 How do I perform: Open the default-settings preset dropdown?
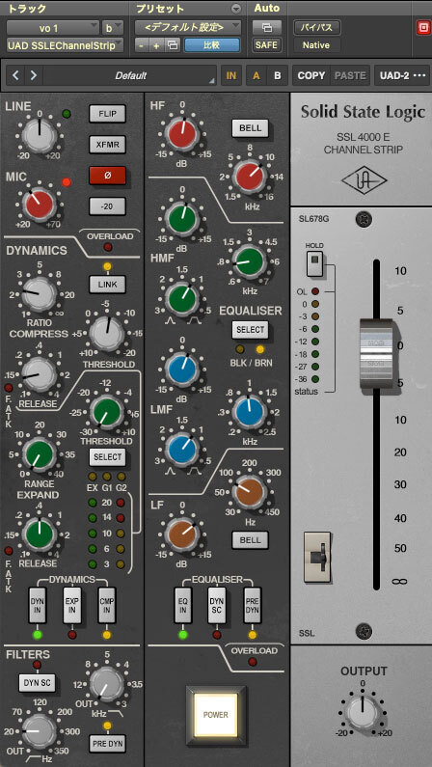tap(188, 27)
